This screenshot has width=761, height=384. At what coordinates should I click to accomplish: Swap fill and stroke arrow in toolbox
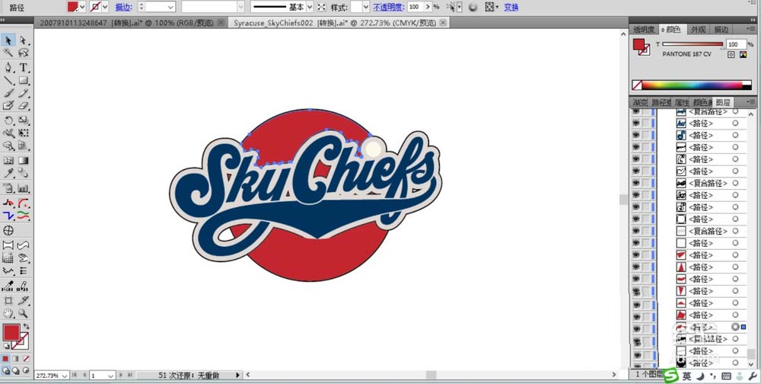pos(26,327)
